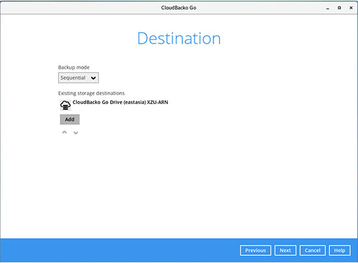Select CloudBacko Go Drive (eastasia) XZU-ARN destination
This screenshot has height=263, width=358.
pyautogui.click(x=120, y=102)
